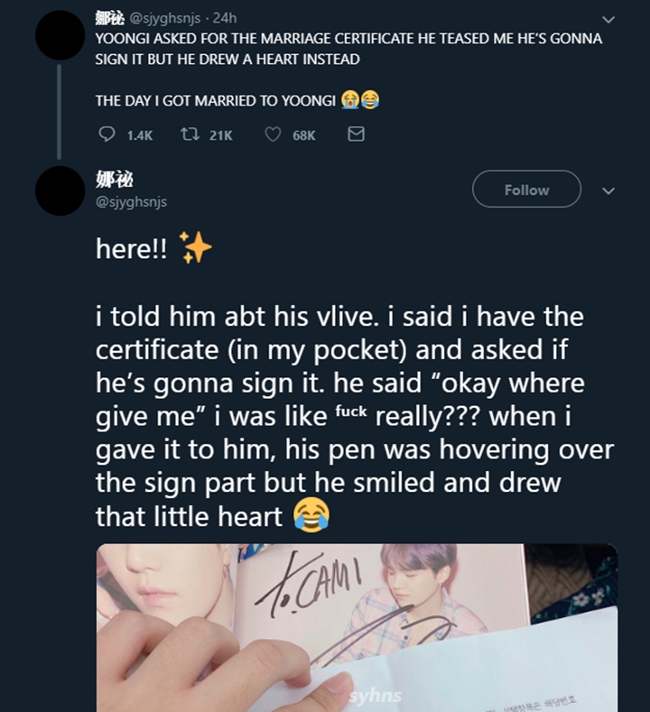Like the tweet with heart icon
Screen dimensions: 650x712
[x=273, y=134]
